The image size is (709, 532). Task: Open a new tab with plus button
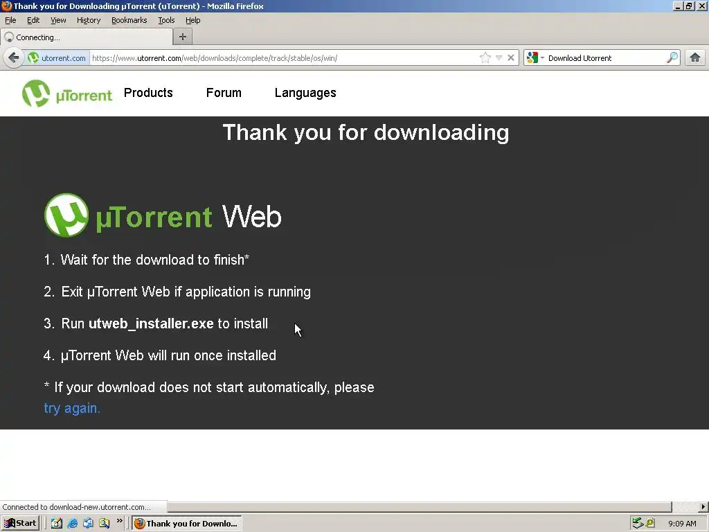[183, 37]
